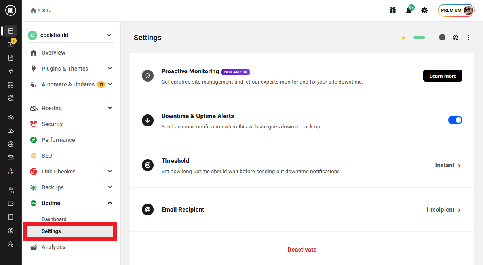Open the gift icon in the top bar

click(393, 10)
